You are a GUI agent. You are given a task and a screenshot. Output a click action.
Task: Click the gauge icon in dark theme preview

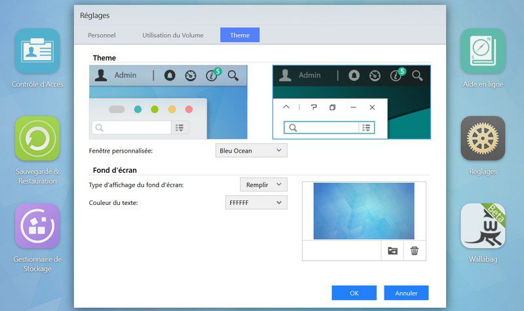375,75
